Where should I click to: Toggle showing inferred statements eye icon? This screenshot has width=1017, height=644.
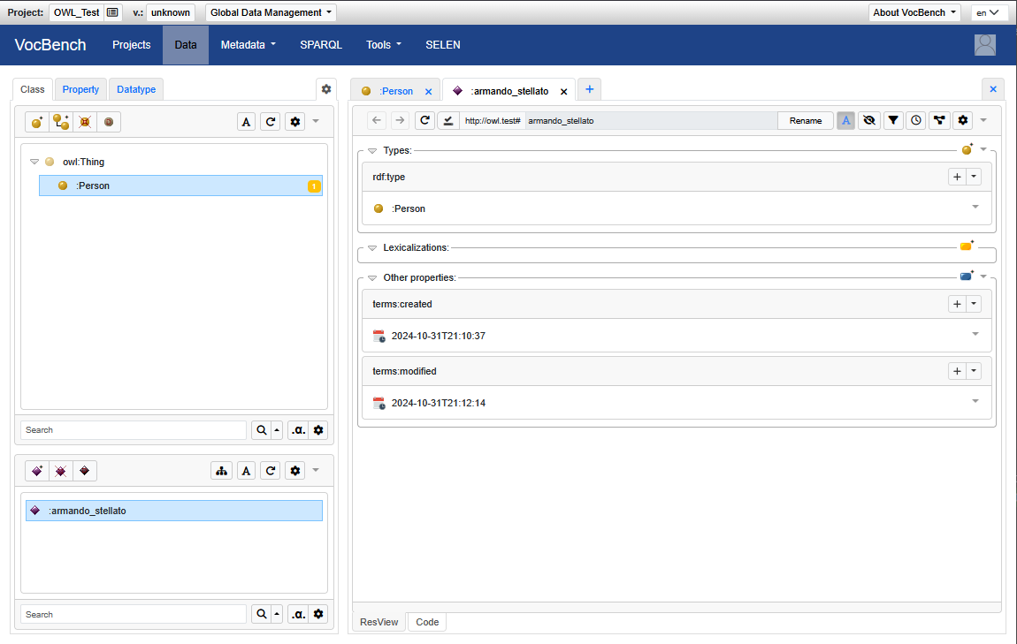(x=869, y=120)
